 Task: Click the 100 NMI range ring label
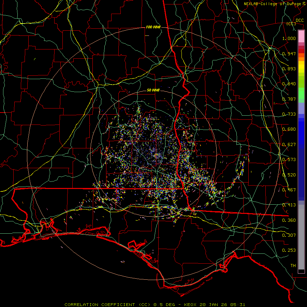click(x=153, y=27)
